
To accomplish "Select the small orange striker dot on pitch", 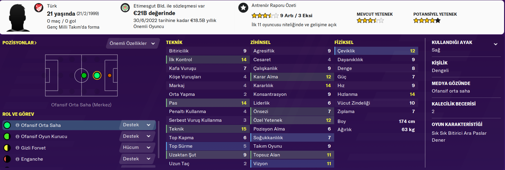I will coord(110,75).
